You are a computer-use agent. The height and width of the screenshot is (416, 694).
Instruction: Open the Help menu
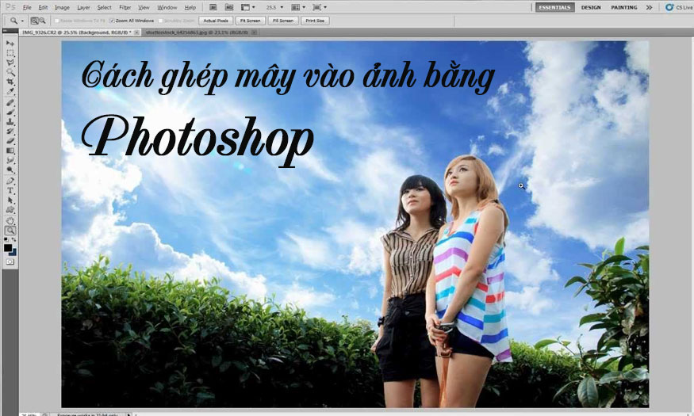point(190,7)
